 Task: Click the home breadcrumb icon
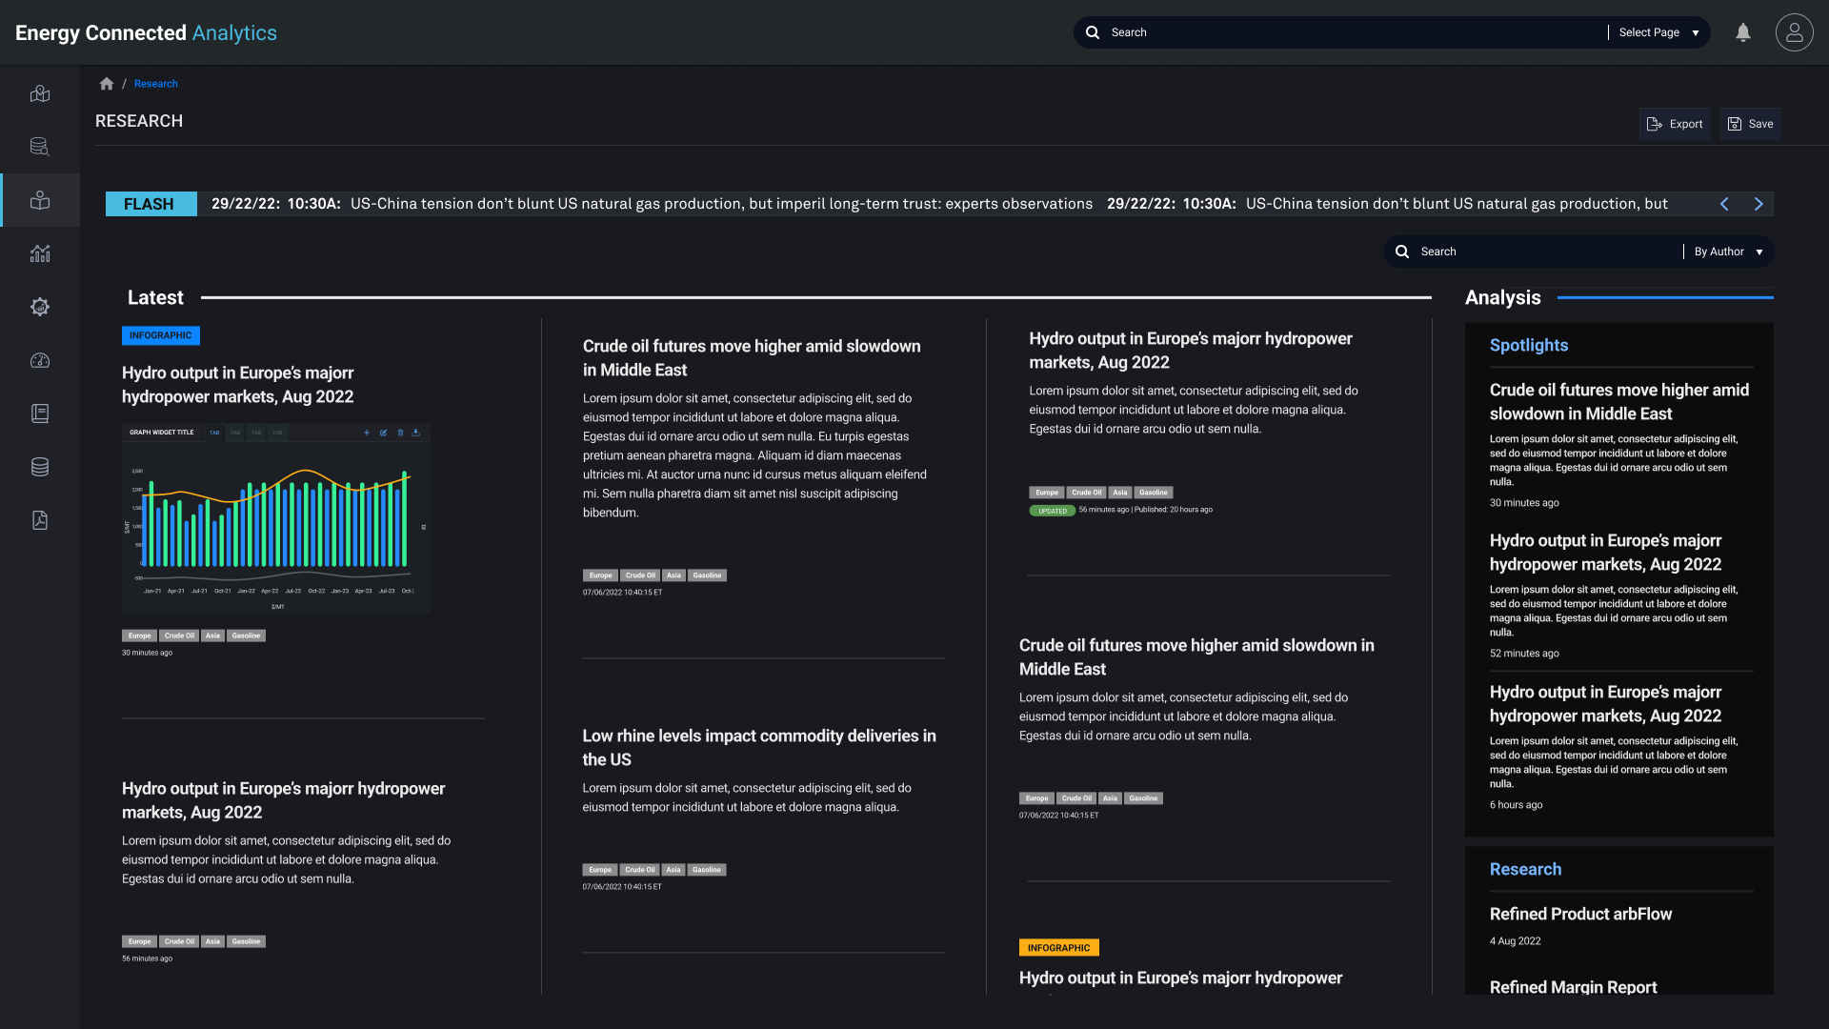click(x=107, y=84)
